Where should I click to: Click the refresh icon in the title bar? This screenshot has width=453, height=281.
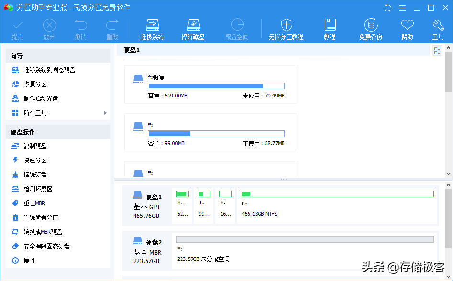click(387, 8)
